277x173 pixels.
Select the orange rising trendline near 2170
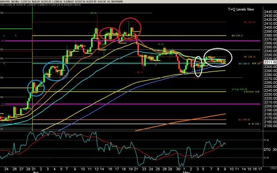point(180,122)
